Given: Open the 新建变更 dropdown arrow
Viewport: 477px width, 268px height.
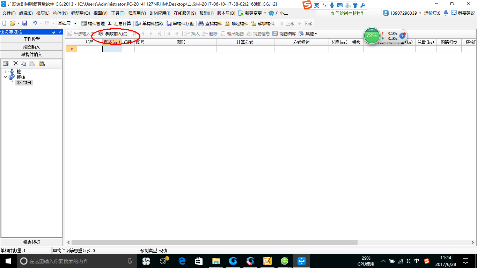Looking at the screenshot, I should click(265, 13).
